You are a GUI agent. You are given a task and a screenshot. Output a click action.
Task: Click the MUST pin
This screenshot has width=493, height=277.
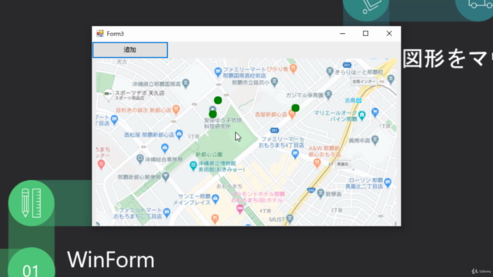[x=290, y=219]
